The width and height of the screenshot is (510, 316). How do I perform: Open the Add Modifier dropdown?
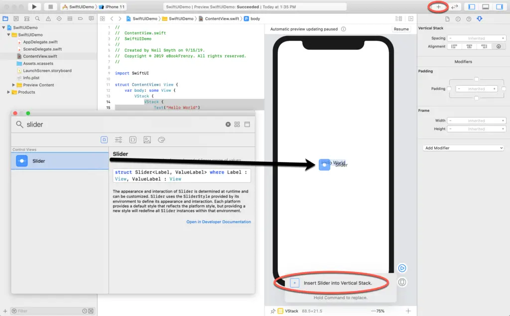pyautogui.click(x=463, y=148)
